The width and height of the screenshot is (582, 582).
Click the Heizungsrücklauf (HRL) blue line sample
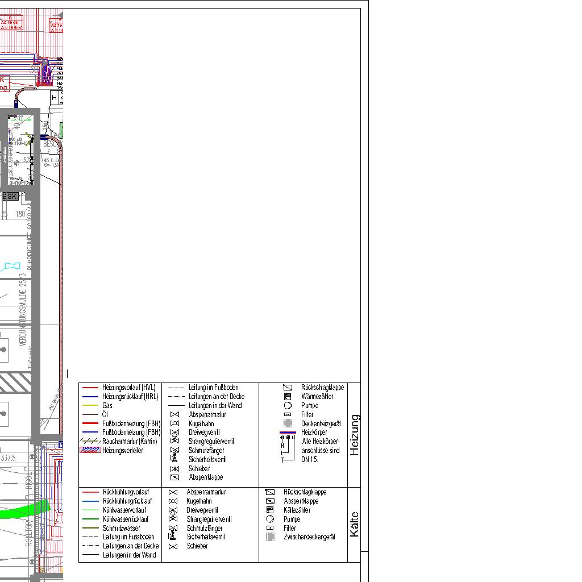click(x=90, y=396)
